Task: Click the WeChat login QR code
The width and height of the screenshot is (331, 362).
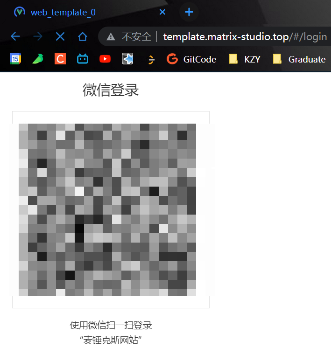Action: (x=107, y=210)
